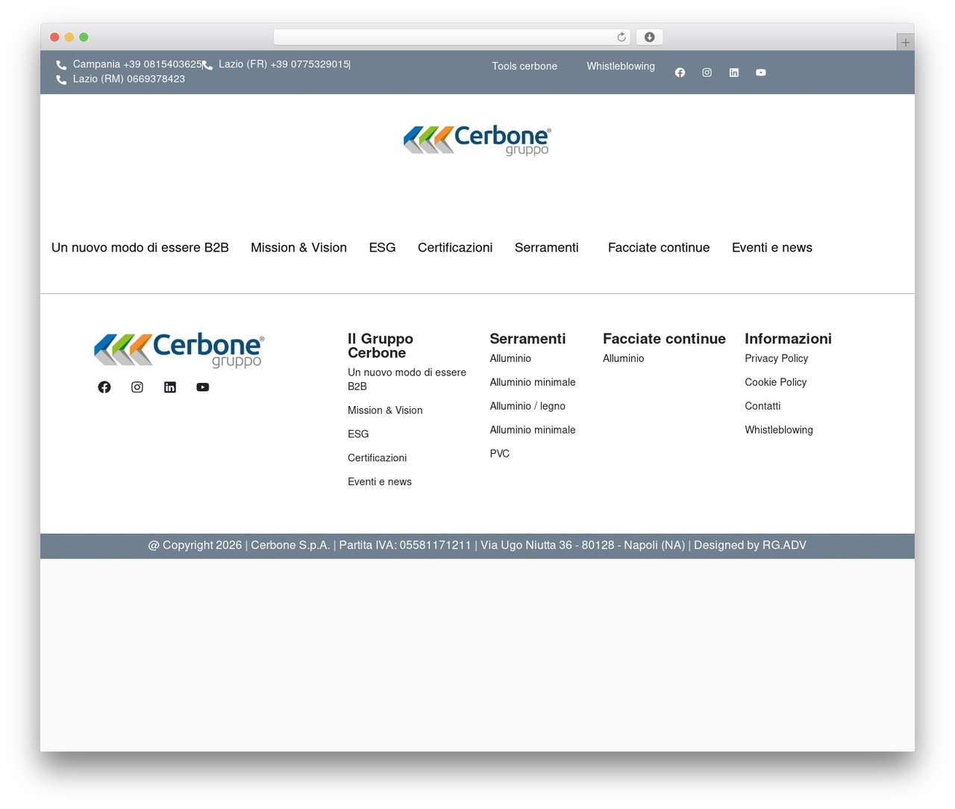Go to ESG in the main navigation

coord(382,248)
